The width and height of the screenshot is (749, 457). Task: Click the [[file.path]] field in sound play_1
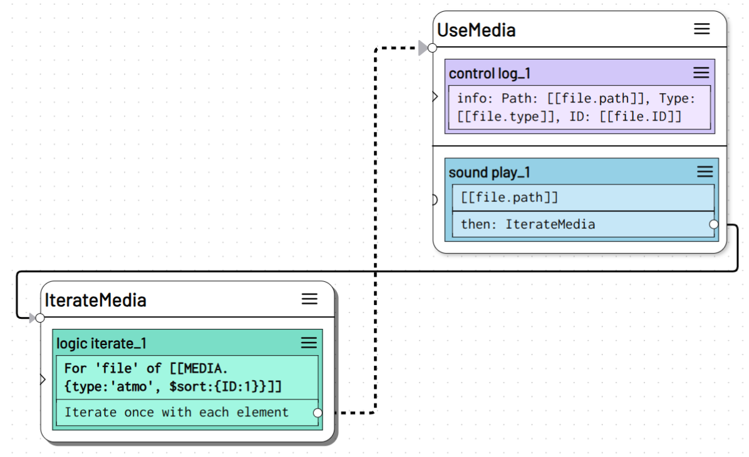pyautogui.click(x=582, y=198)
